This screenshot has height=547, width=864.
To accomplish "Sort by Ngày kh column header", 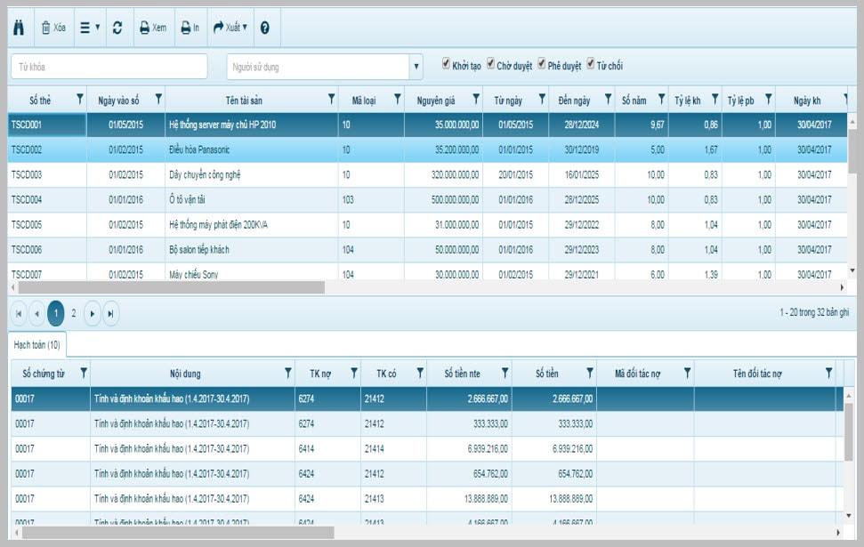I will (x=807, y=101).
